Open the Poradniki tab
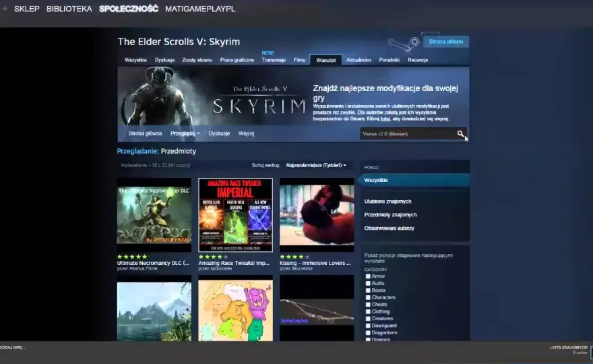593x364 pixels. pos(389,60)
